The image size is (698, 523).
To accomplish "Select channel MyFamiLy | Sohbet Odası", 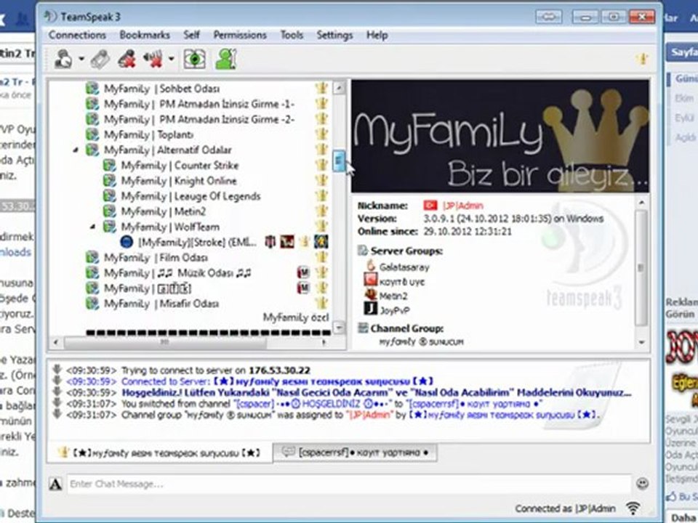I will pyautogui.click(x=161, y=89).
